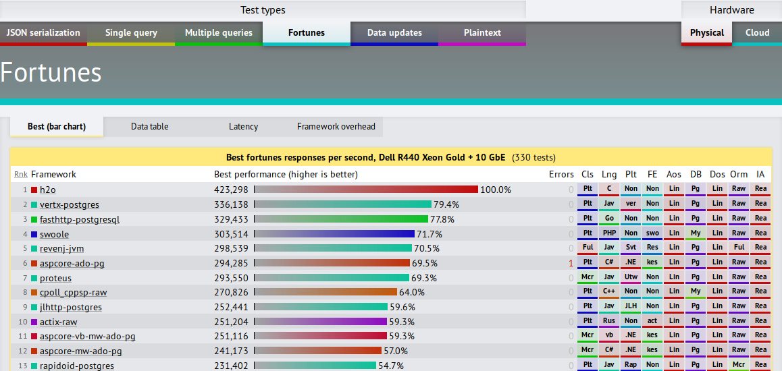Open the Data updates tab
The width and height of the screenshot is (782, 371).
tap(394, 33)
